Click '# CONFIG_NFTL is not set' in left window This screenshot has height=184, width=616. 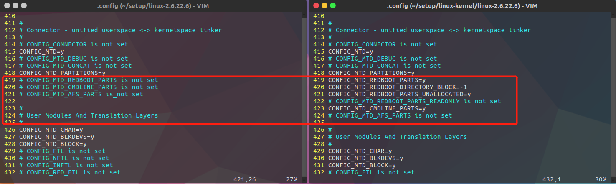tap(64, 158)
